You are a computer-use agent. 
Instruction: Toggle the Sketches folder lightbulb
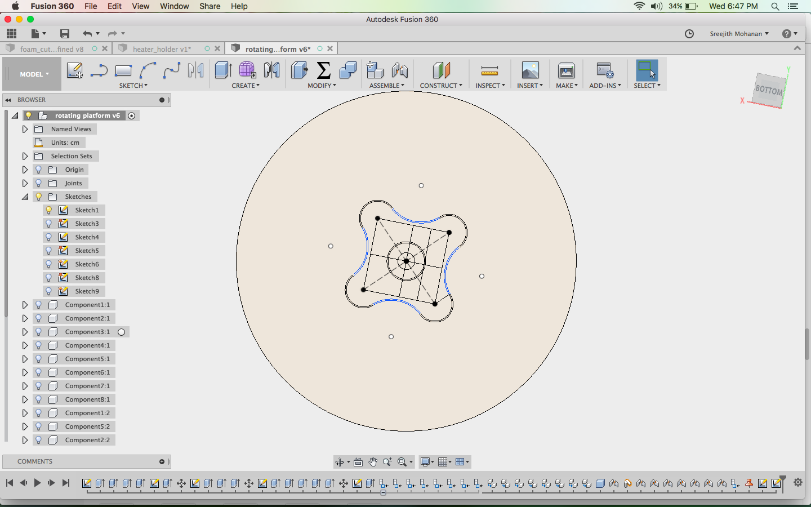point(39,197)
